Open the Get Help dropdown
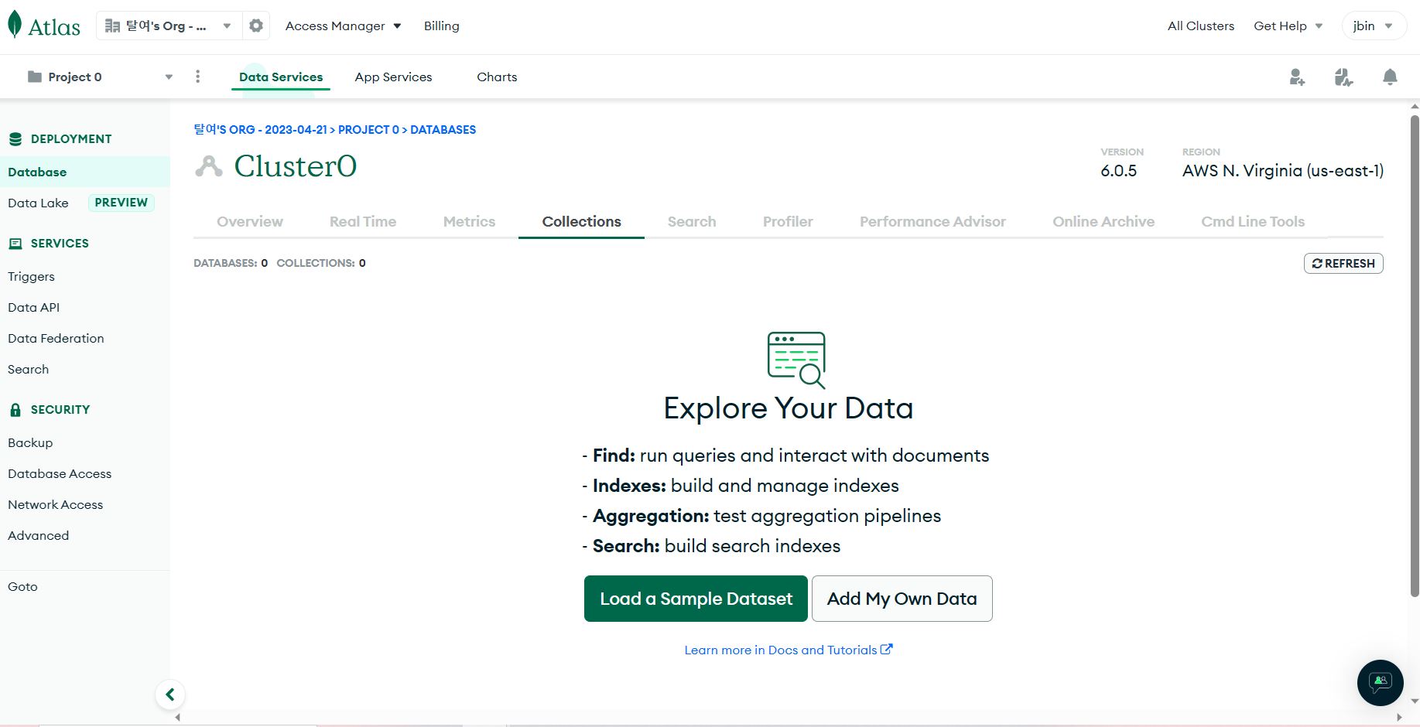The image size is (1420, 727). 1288,26
